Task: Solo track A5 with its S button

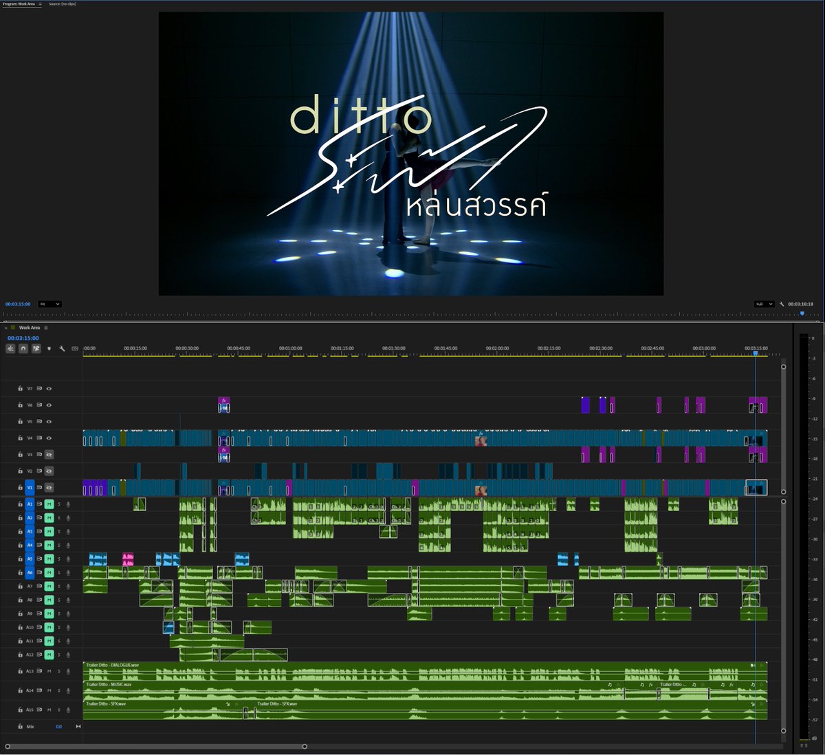Action: point(59,559)
